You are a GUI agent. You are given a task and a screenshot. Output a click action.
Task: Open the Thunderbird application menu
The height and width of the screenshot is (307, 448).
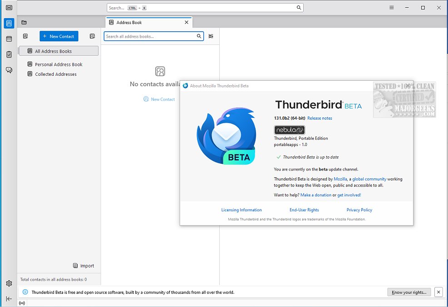click(391, 8)
